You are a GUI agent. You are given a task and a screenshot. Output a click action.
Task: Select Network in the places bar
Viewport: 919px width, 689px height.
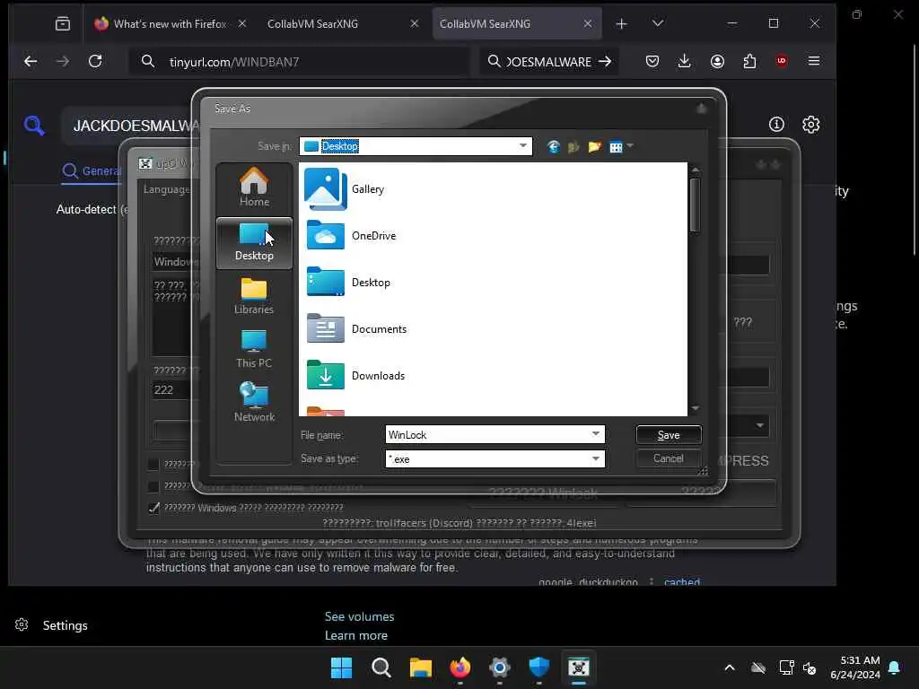click(x=254, y=403)
